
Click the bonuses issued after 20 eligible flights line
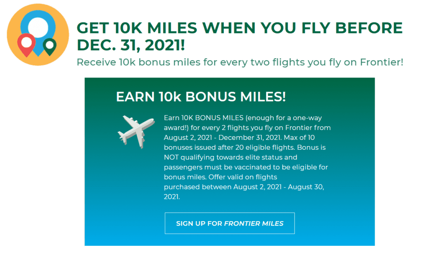pos(245,148)
